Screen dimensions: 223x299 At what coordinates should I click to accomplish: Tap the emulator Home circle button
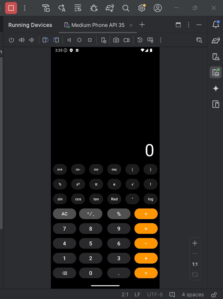pos(79,40)
